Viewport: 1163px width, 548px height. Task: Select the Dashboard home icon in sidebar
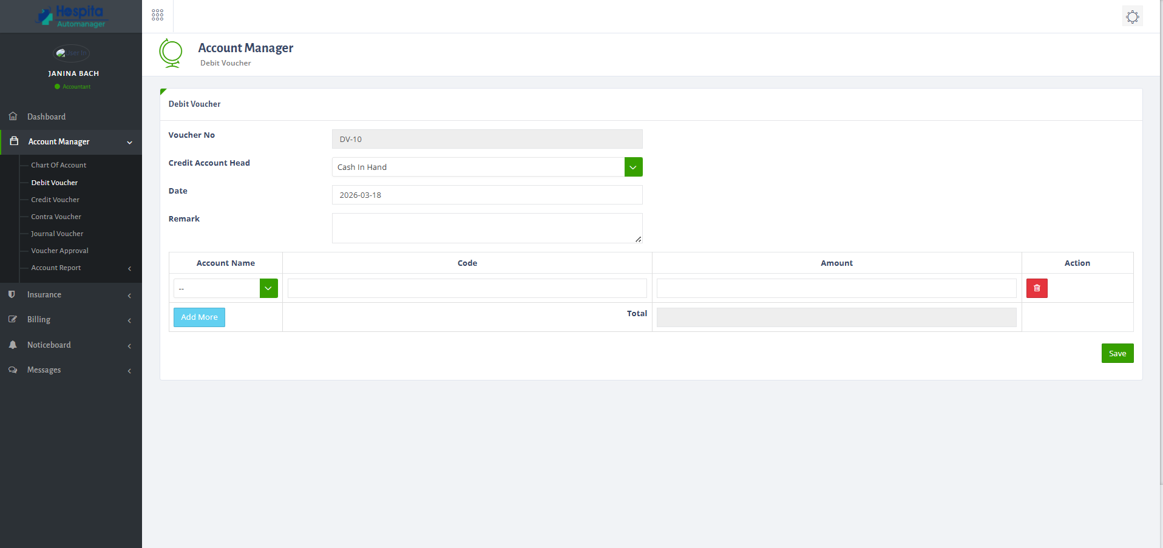tap(13, 116)
